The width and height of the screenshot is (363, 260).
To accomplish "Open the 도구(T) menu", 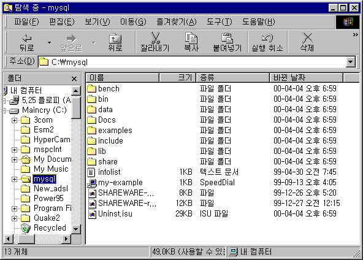I will pos(220,21).
